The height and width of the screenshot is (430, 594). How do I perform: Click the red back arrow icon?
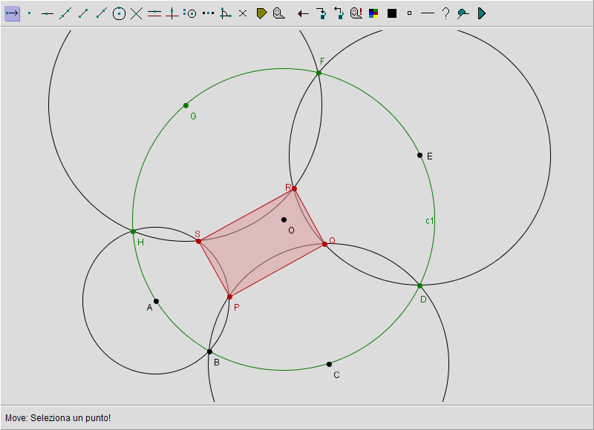[303, 14]
